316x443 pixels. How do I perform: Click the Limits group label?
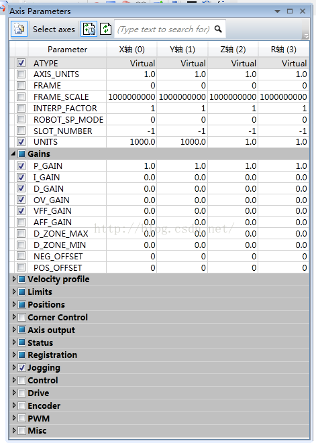coord(40,292)
